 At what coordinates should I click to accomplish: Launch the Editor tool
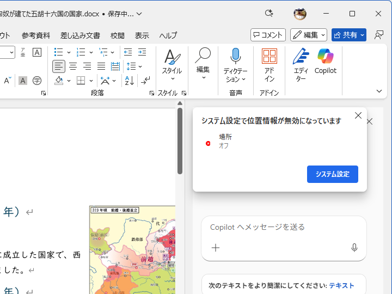pyautogui.click(x=301, y=64)
